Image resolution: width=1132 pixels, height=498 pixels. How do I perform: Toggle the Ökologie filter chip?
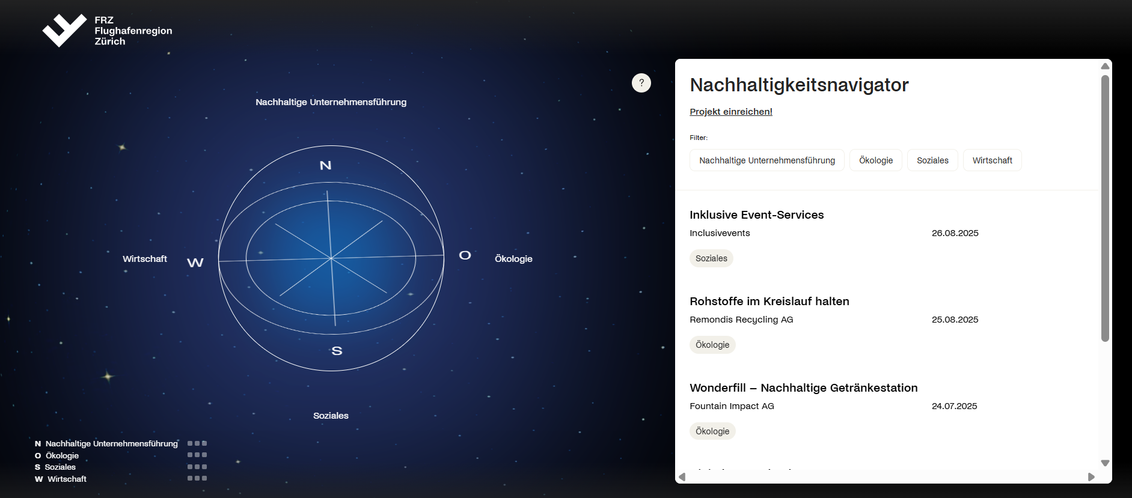(x=876, y=160)
